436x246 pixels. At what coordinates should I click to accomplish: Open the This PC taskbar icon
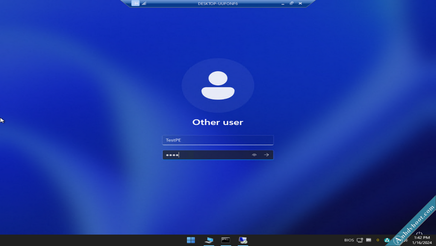pyautogui.click(x=209, y=240)
